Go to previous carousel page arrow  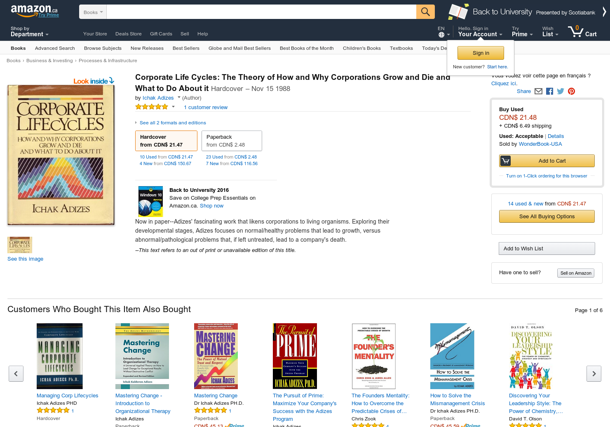tap(16, 373)
